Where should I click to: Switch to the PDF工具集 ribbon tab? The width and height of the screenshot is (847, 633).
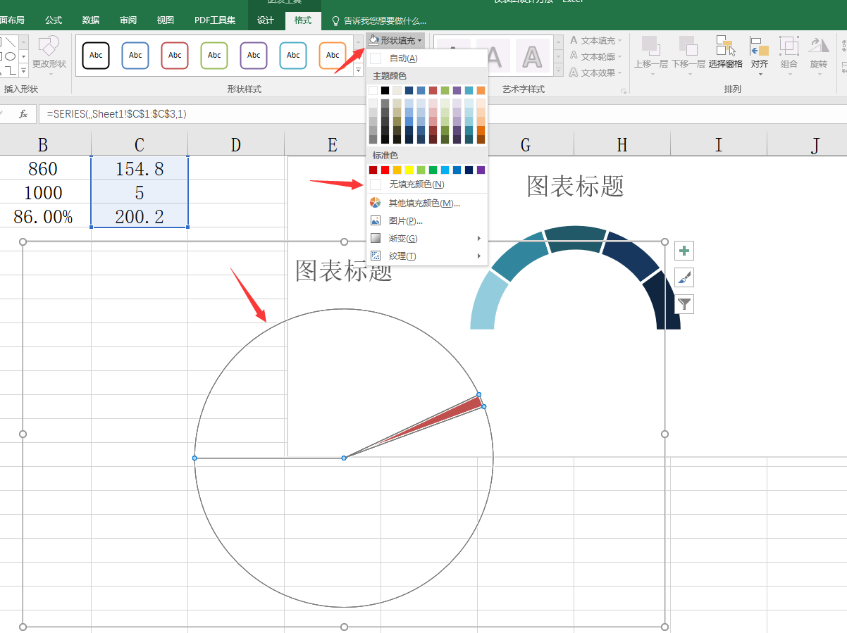click(215, 20)
